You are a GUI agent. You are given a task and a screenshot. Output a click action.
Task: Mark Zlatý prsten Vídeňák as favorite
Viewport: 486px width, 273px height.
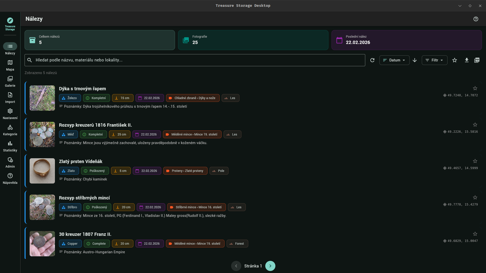point(475,161)
